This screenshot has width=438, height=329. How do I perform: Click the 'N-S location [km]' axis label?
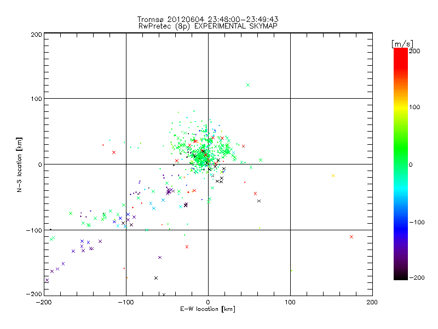pyautogui.click(x=19, y=165)
